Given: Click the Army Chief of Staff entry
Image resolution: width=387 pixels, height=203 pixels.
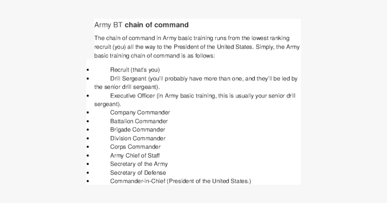Looking at the screenshot, I should [135, 156].
